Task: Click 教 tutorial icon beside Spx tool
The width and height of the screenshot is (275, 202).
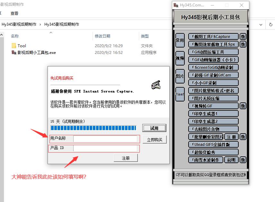Action: tap(243, 44)
